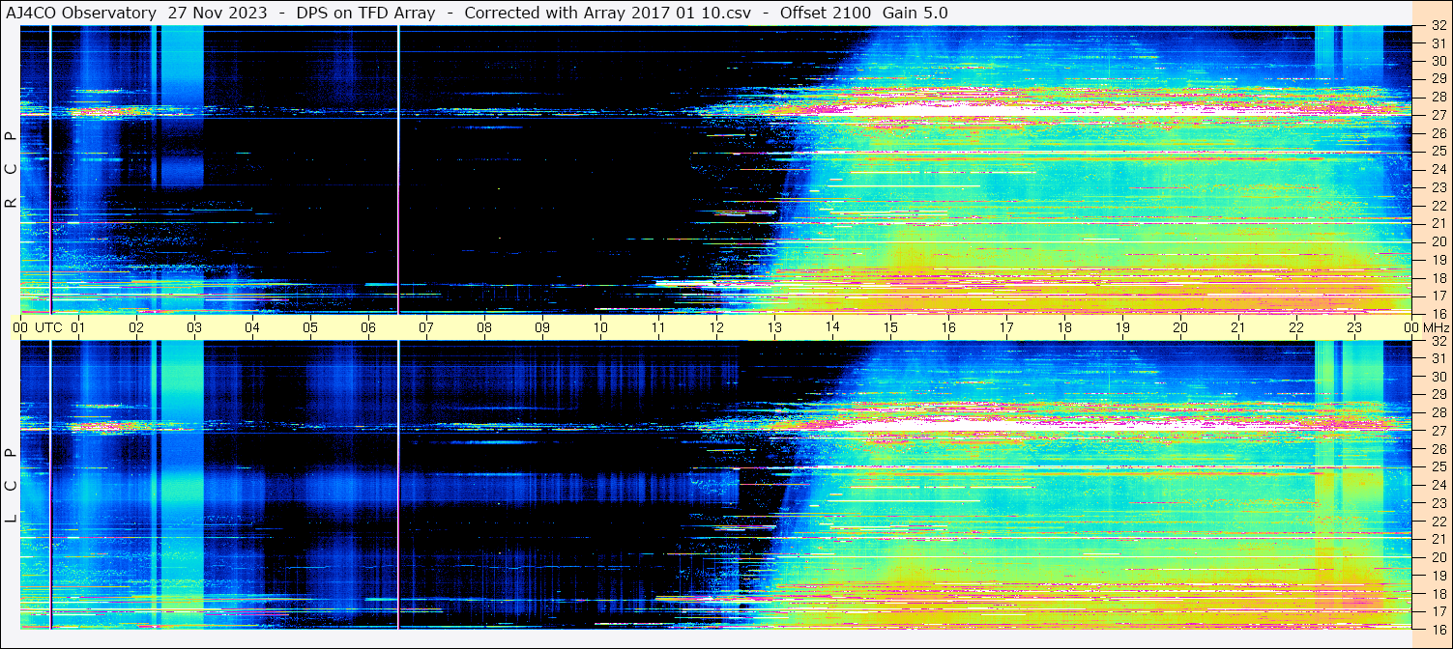Image resolution: width=1453 pixels, height=649 pixels.
Task: Click the 32 MHz label on the upper frequency scale
Action: (1438, 26)
